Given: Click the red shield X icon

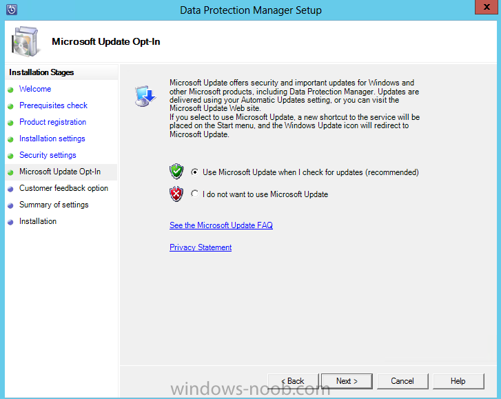Looking at the screenshot, I should (176, 194).
